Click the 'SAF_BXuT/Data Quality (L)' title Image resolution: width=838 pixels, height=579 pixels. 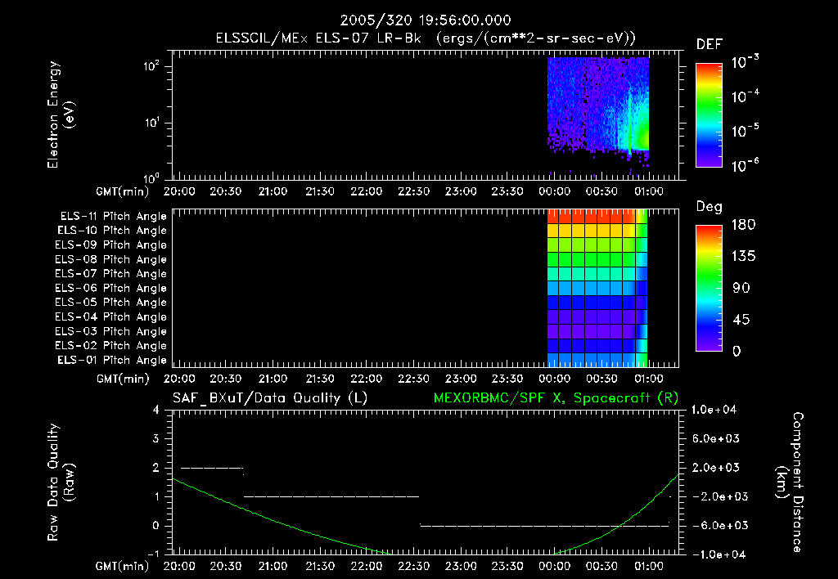[x=270, y=398]
